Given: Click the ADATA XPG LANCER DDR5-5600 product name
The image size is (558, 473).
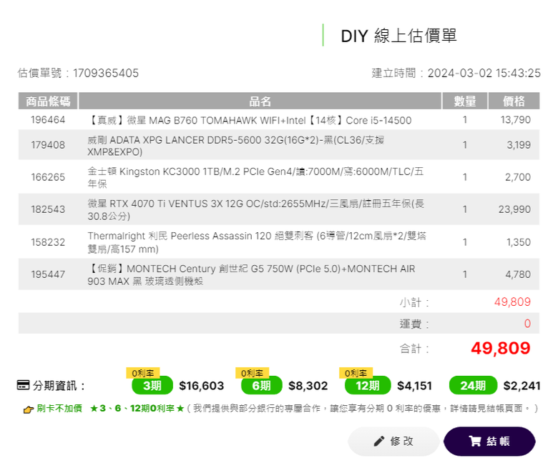Looking at the screenshot, I should pos(235,146).
